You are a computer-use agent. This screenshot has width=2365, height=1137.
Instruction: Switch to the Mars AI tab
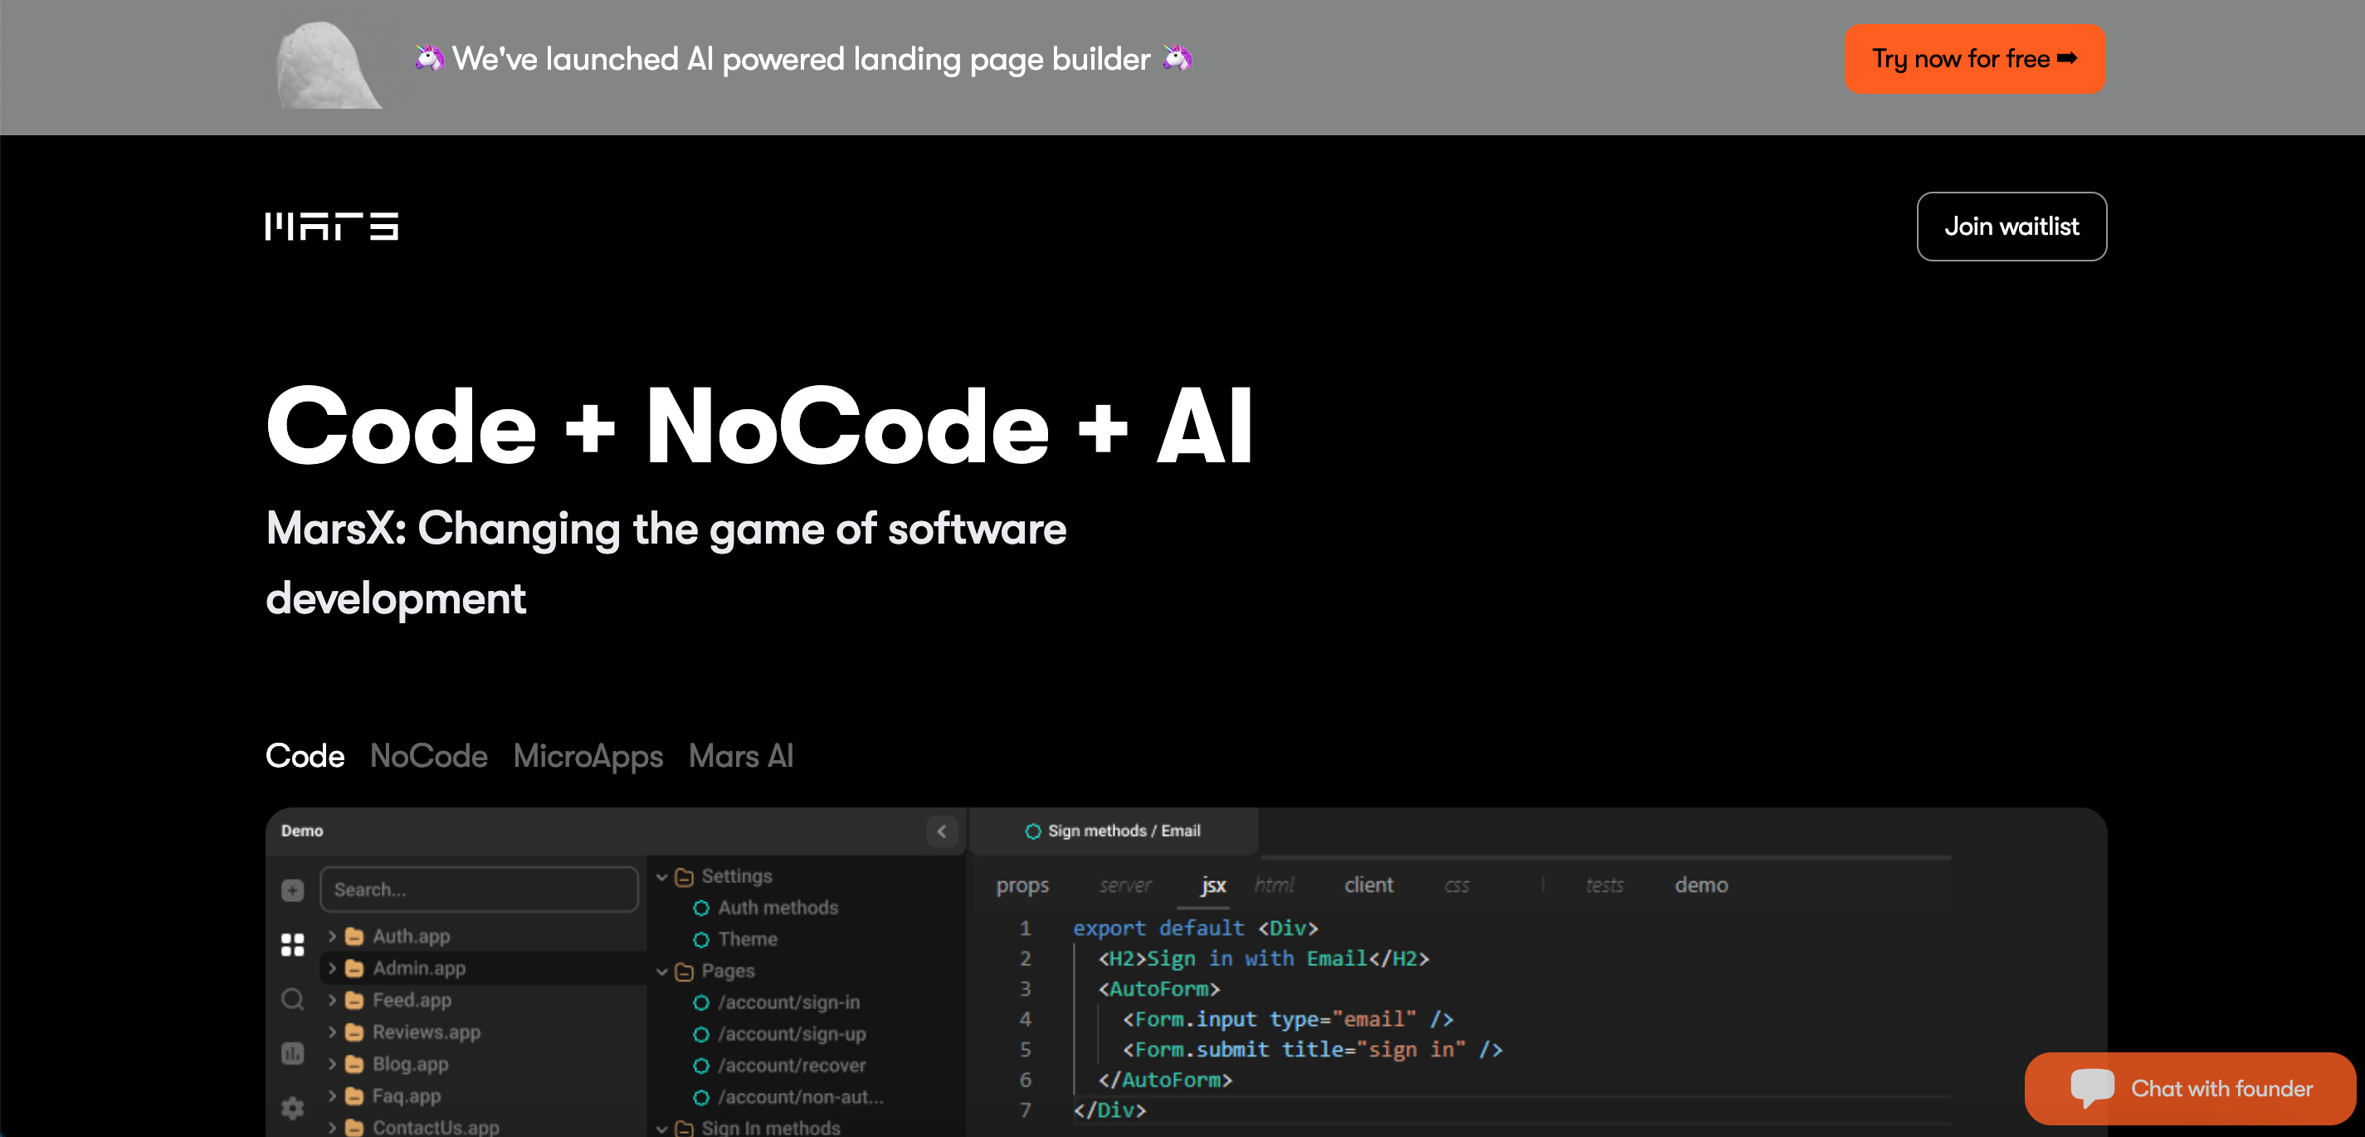coord(741,756)
